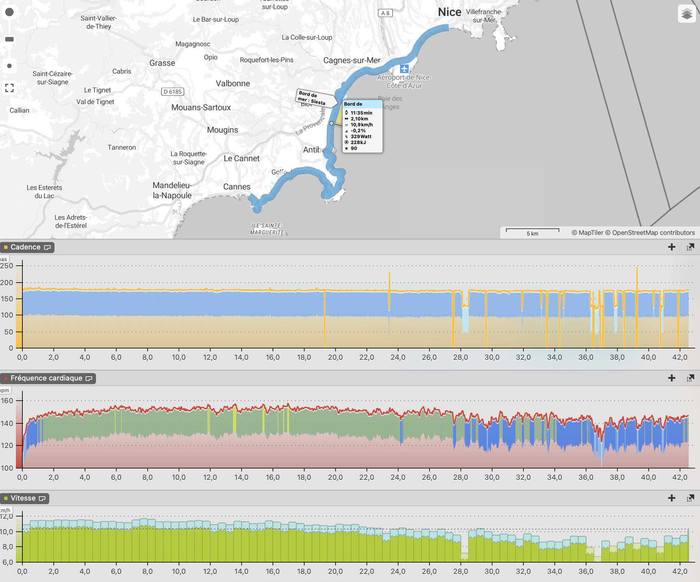
Task: Click the map layers icon
Action: (x=687, y=14)
